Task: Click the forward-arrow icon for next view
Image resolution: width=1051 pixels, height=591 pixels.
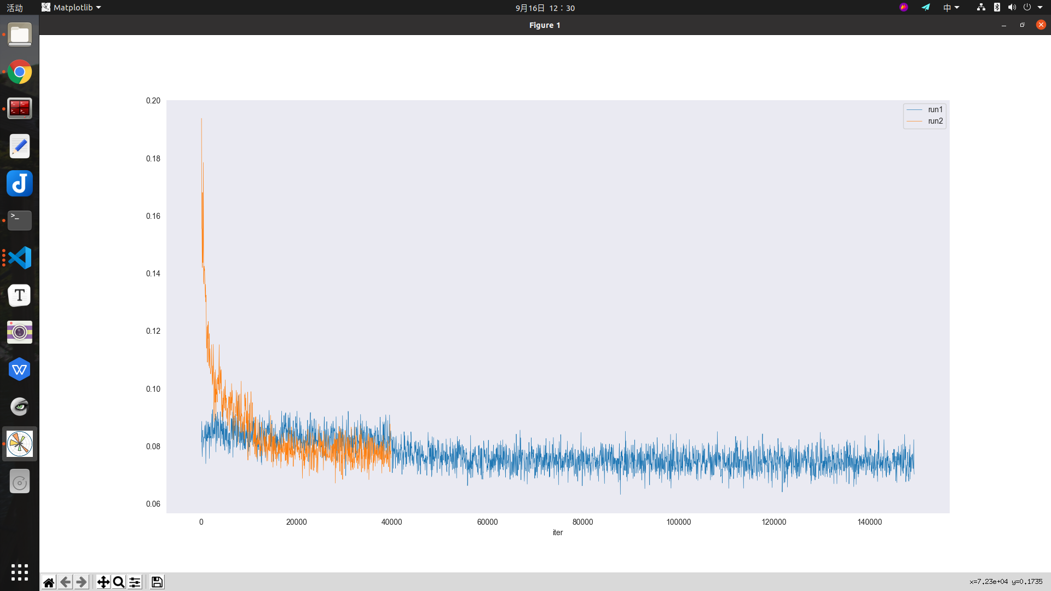Action: tap(81, 582)
